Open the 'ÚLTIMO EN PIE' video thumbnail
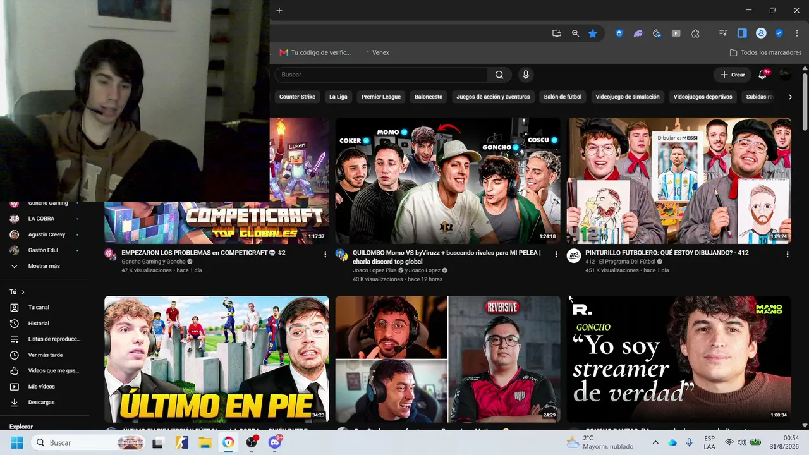 [x=217, y=359]
